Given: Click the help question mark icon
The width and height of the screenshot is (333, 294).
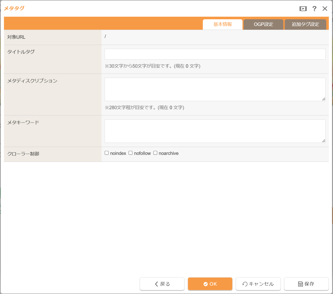Looking at the screenshot, I should [314, 9].
